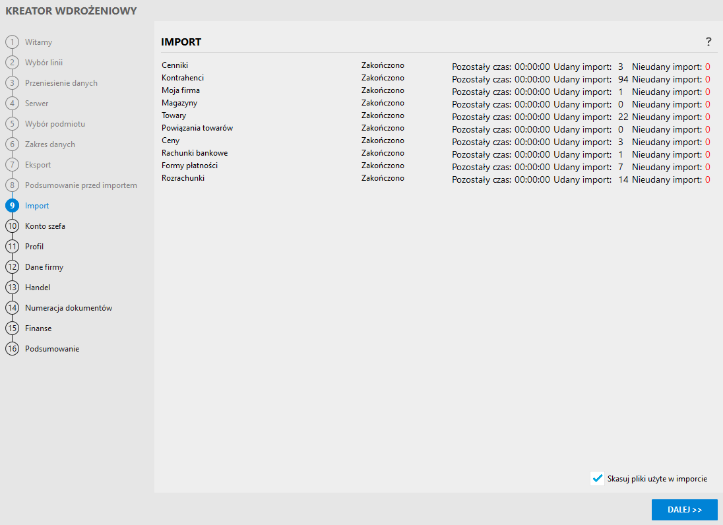Go to step 13 Handel
723x525 pixels.
coord(28,287)
